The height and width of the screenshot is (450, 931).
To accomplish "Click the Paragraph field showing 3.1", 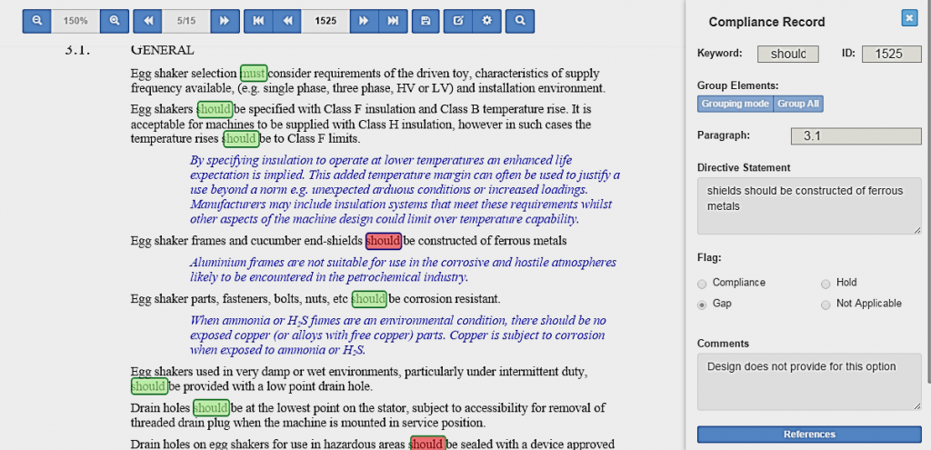I will 856,136.
